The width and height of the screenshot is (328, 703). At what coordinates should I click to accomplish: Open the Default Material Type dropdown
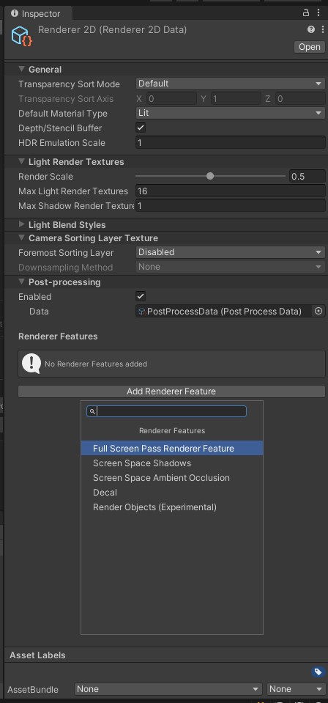tap(231, 113)
